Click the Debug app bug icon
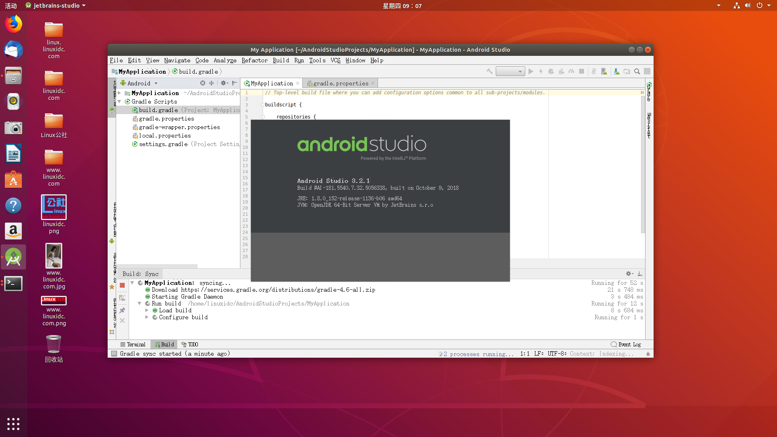This screenshot has height=437, width=777. 551,71
